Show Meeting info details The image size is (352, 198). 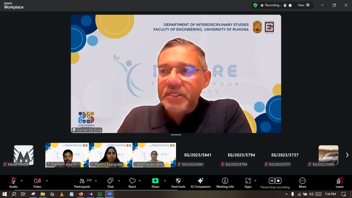(225, 182)
